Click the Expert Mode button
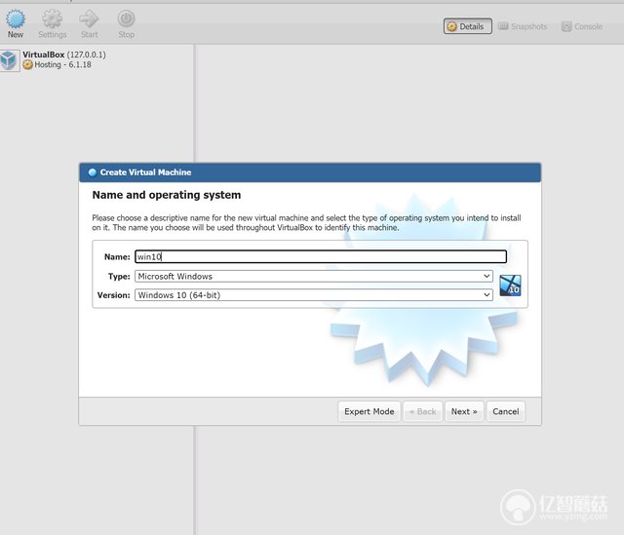 click(x=369, y=411)
